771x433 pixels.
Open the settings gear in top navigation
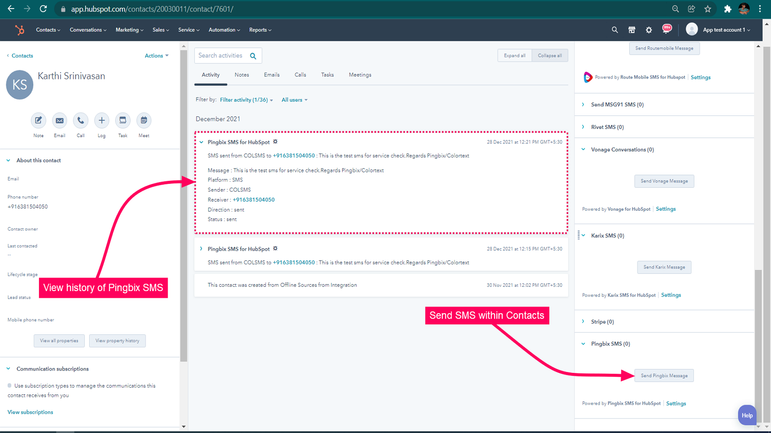coord(649,30)
